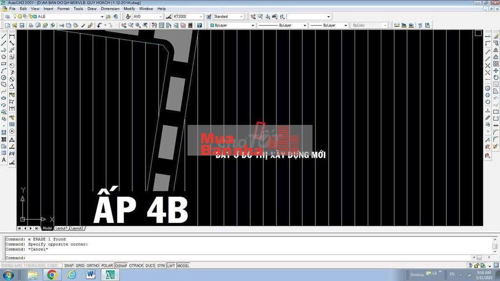Toggle ORTHO mode in status bar

tap(92, 265)
